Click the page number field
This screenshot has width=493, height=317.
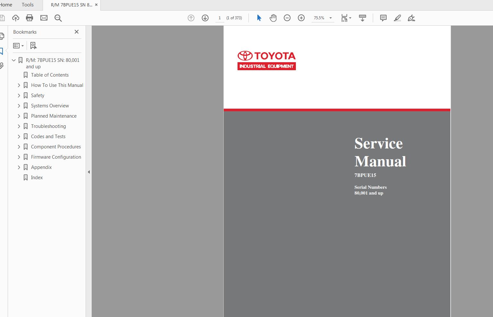click(220, 18)
